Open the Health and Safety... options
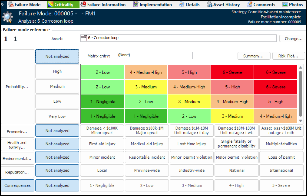The width and height of the screenshot is (307, 196). tap(17, 145)
